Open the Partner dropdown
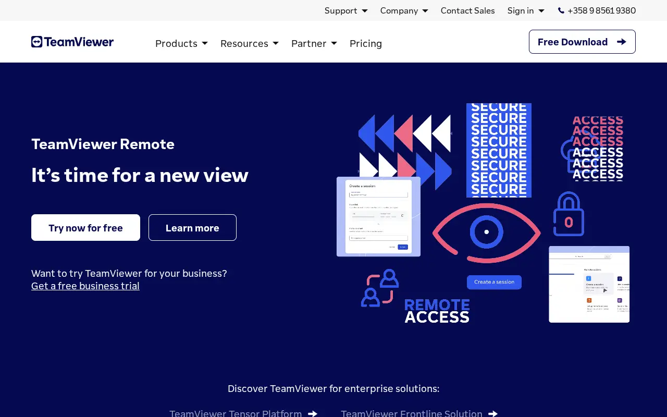667x417 pixels. [314, 43]
